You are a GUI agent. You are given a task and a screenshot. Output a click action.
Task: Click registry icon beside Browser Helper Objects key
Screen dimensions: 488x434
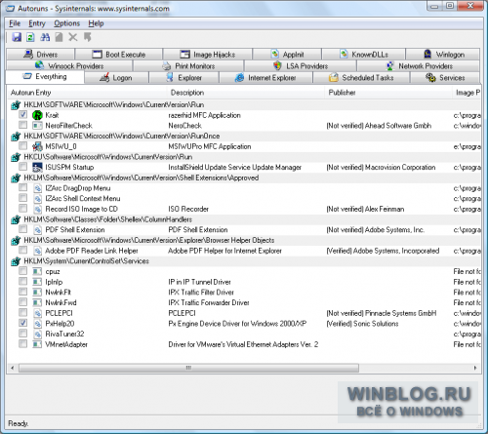[16, 240]
